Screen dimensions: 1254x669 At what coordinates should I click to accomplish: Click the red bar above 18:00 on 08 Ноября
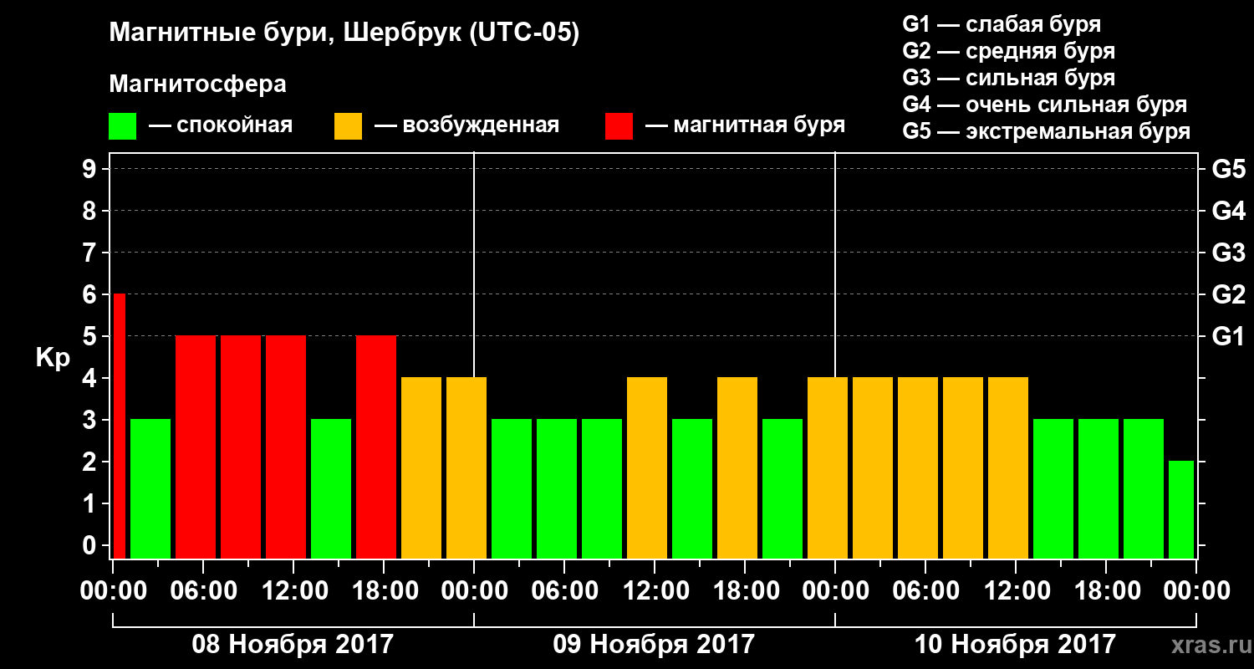tap(376, 447)
